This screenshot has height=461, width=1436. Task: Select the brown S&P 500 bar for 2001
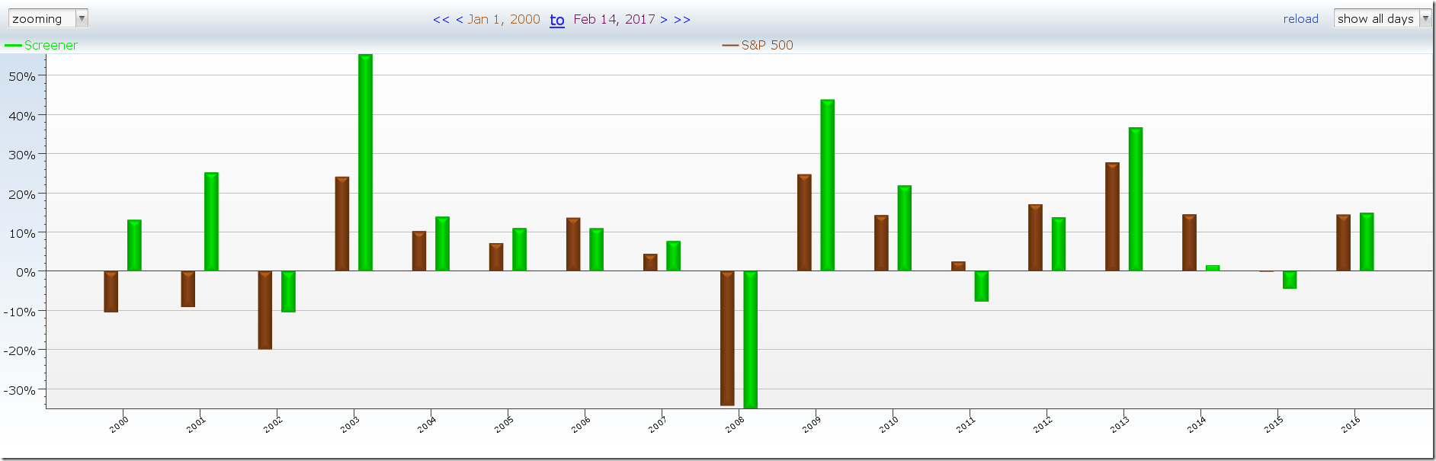188,289
